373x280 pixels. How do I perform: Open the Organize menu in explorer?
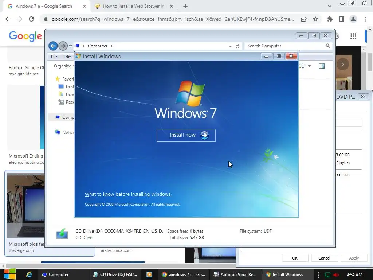[x=62, y=66]
